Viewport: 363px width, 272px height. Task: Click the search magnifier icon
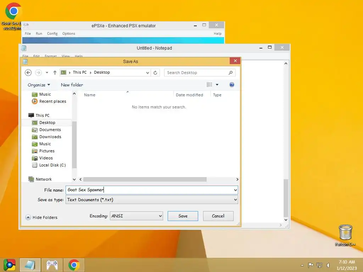(x=230, y=73)
